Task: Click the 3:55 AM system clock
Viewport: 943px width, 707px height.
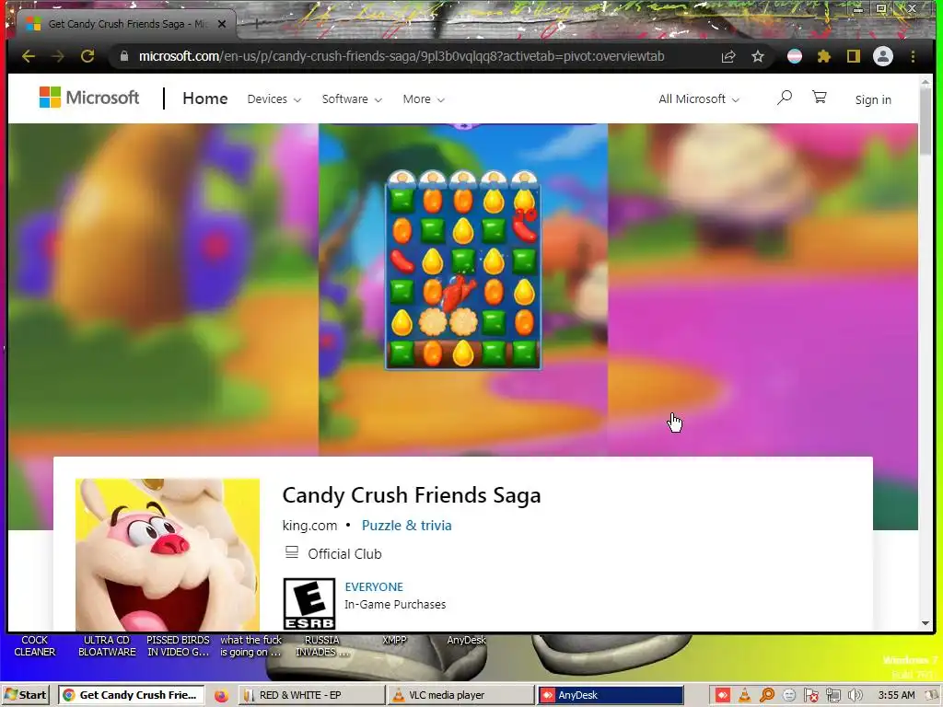Action: click(x=896, y=696)
